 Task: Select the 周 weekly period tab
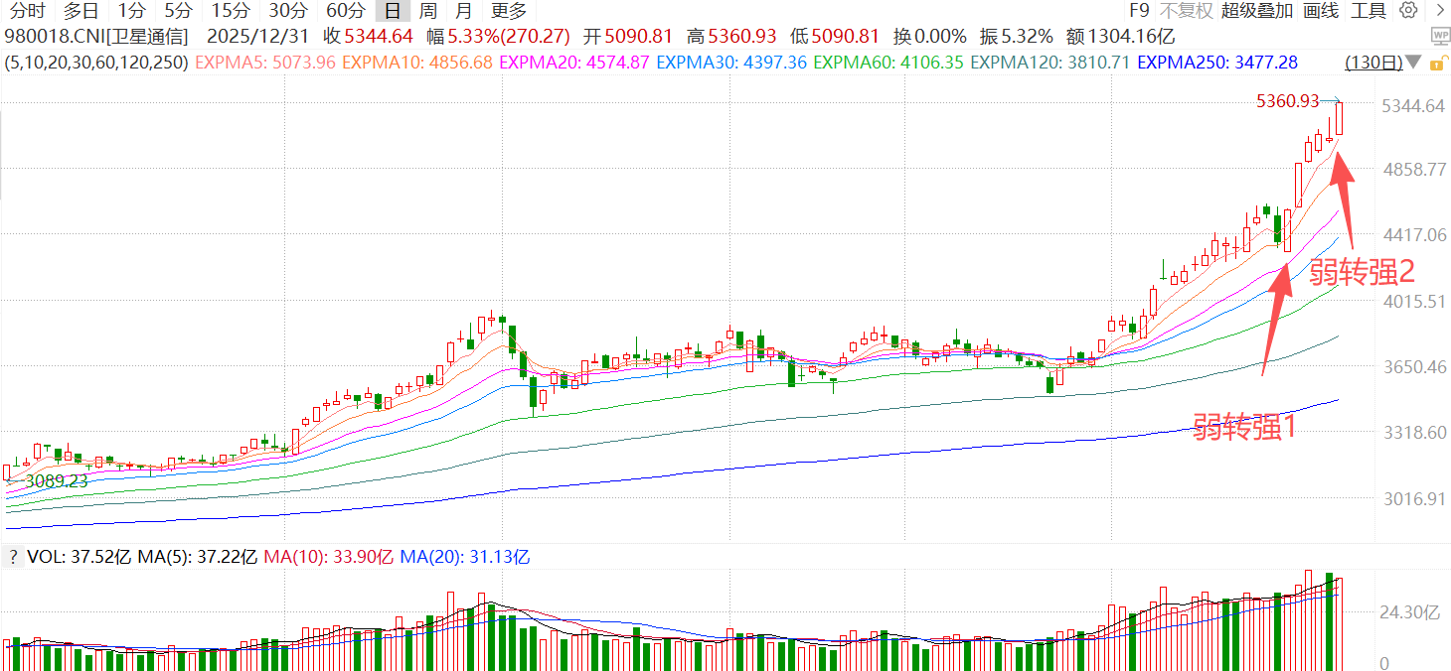[x=427, y=11]
